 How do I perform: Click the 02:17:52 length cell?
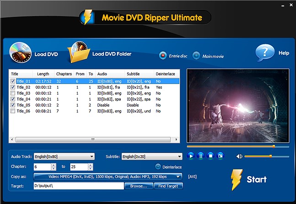click(43, 81)
